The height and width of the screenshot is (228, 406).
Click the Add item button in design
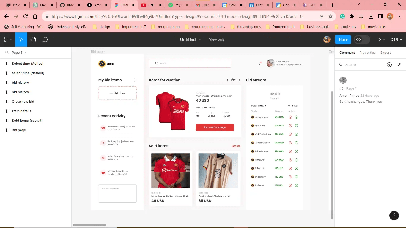click(x=117, y=93)
